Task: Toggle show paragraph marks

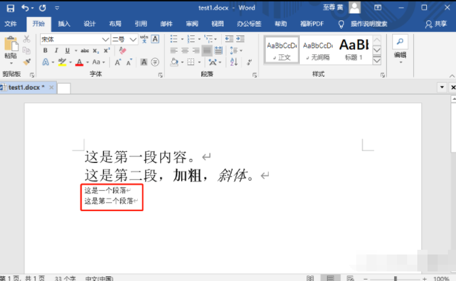Action: (x=249, y=62)
